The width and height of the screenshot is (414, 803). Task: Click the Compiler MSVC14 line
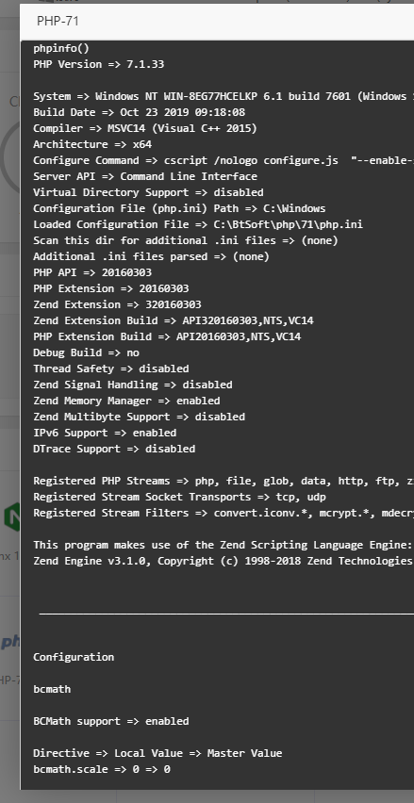point(145,128)
